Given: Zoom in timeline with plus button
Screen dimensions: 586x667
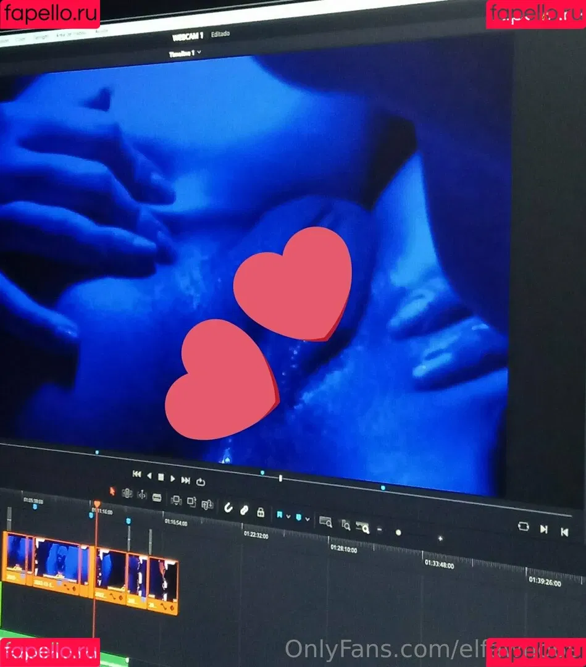Looking at the screenshot, I should [440, 539].
